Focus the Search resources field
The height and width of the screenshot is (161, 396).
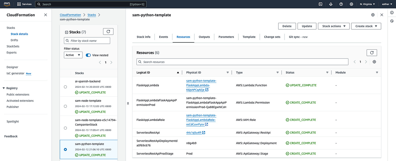pyautogui.click(x=242, y=62)
